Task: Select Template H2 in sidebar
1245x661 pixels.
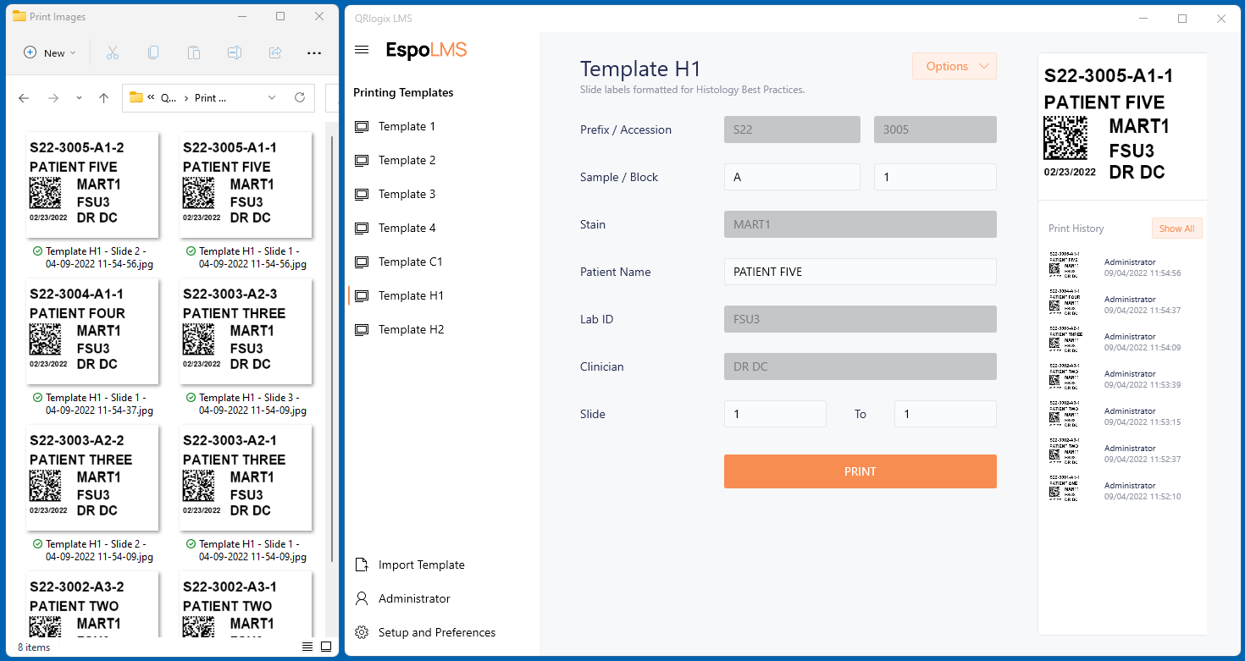Action: [411, 329]
